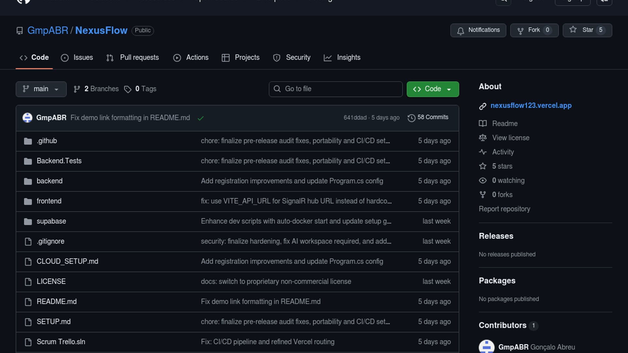Expand the green Code dropdown

[x=432, y=89]
